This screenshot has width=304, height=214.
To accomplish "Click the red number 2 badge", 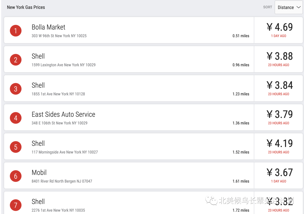I will [x=16, y=60].
